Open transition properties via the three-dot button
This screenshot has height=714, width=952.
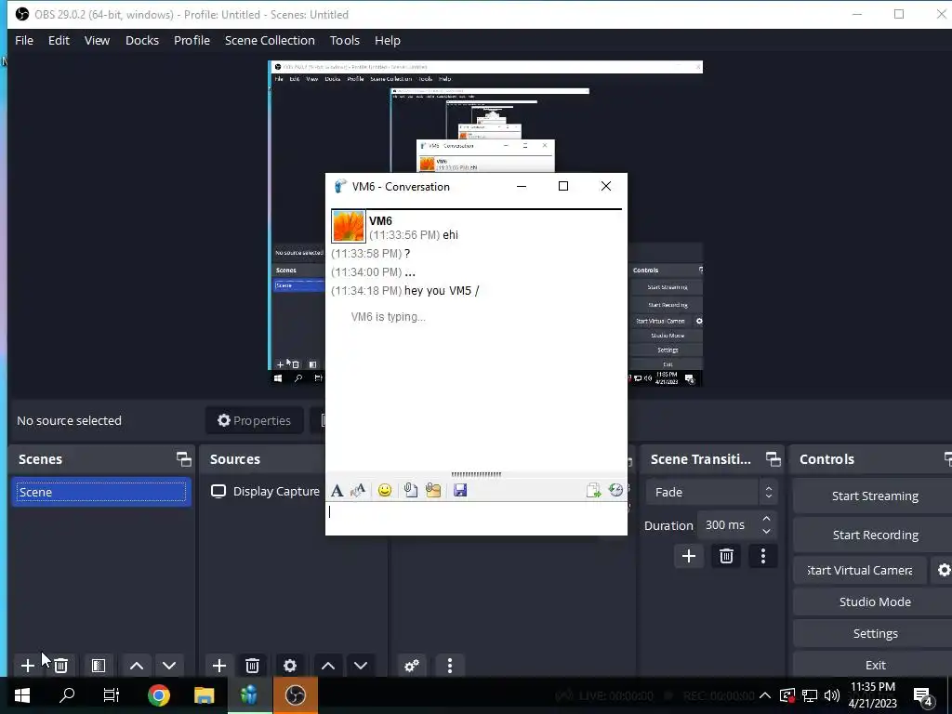[x=763, y=556]
